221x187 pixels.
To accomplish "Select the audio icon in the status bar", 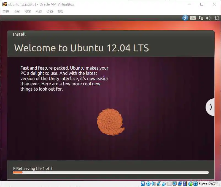I will tap(153, 183).
